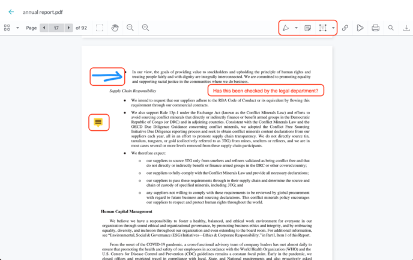The height and width of the screenshot is (260, 413).
Task: Expand the view mode dropdown arrow
Action: 17,28
